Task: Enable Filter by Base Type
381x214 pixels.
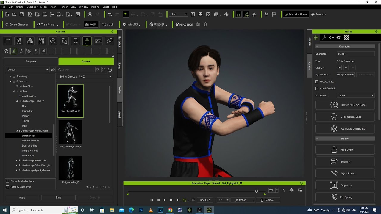Action: coord(7,187)
